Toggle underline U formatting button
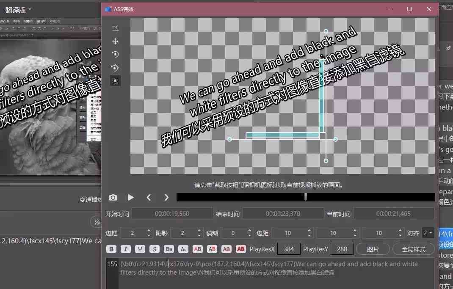Image resolution: width=453 pixels, height=289 pixels. (x=140, y=249)
